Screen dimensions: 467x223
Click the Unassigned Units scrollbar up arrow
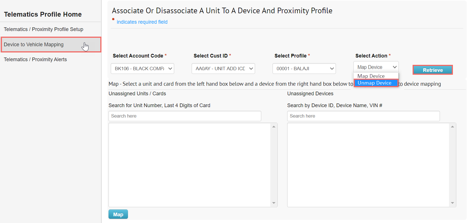[x=274, y=127]
